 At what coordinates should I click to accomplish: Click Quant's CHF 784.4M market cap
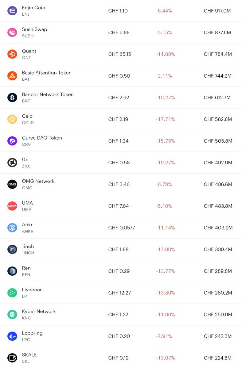pyautogui.click(x=218, y=54)
